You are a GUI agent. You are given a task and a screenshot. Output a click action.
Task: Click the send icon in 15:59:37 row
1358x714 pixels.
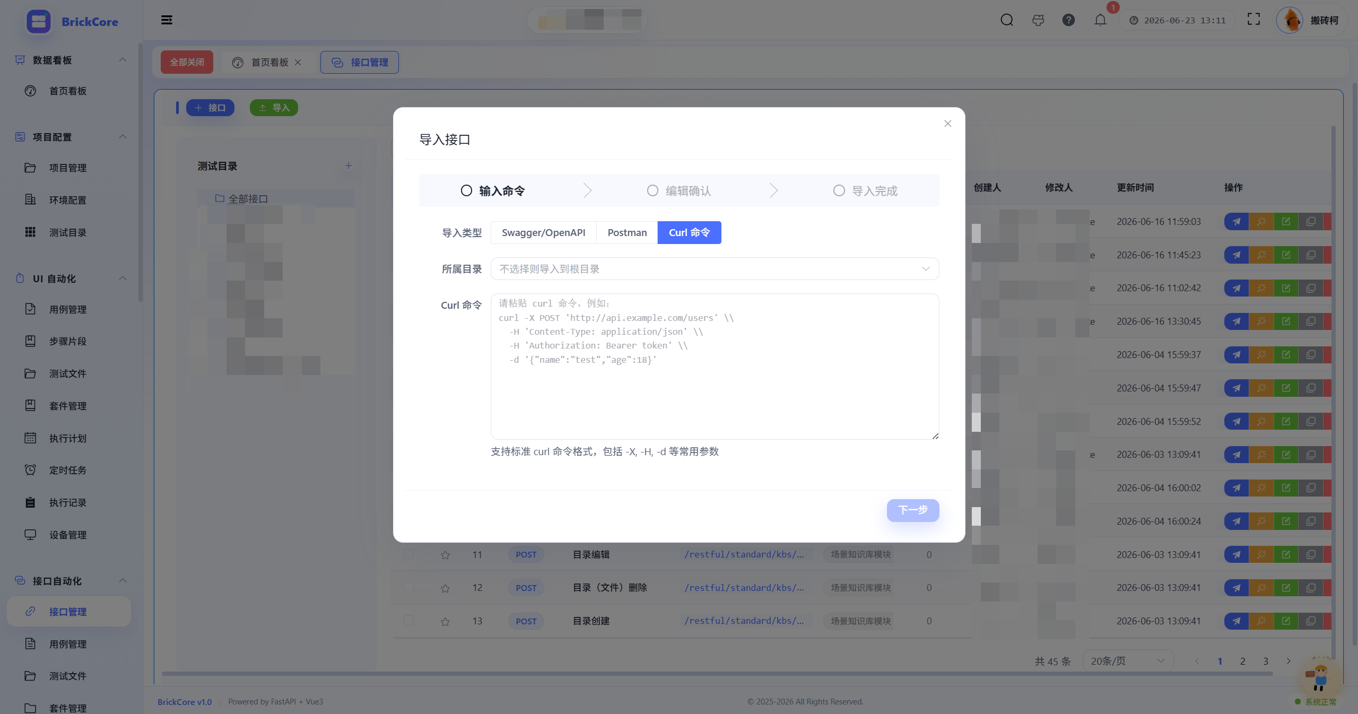pyautogui.click(x=1237, y=355)
